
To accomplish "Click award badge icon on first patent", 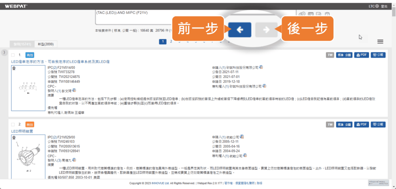I will (x=14, y=68).
